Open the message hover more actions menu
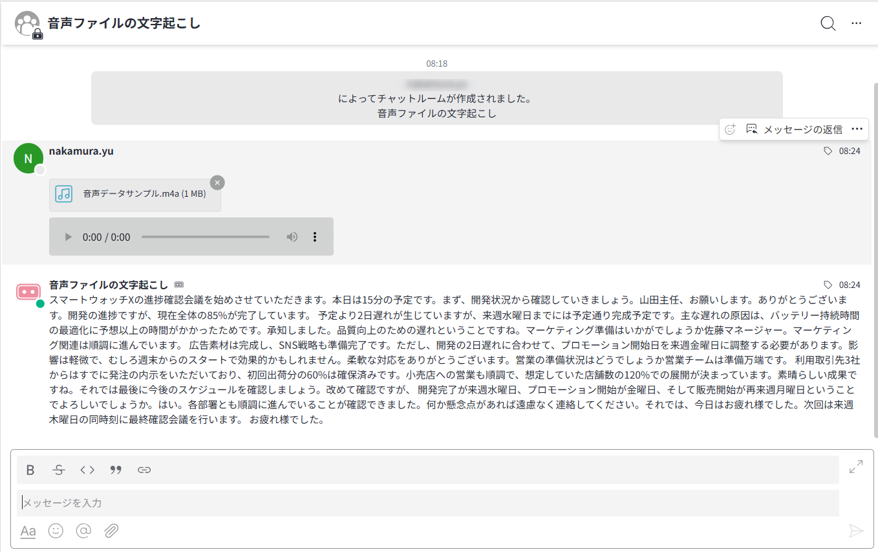Screen dimensions: 878x552 pos(857,129)
